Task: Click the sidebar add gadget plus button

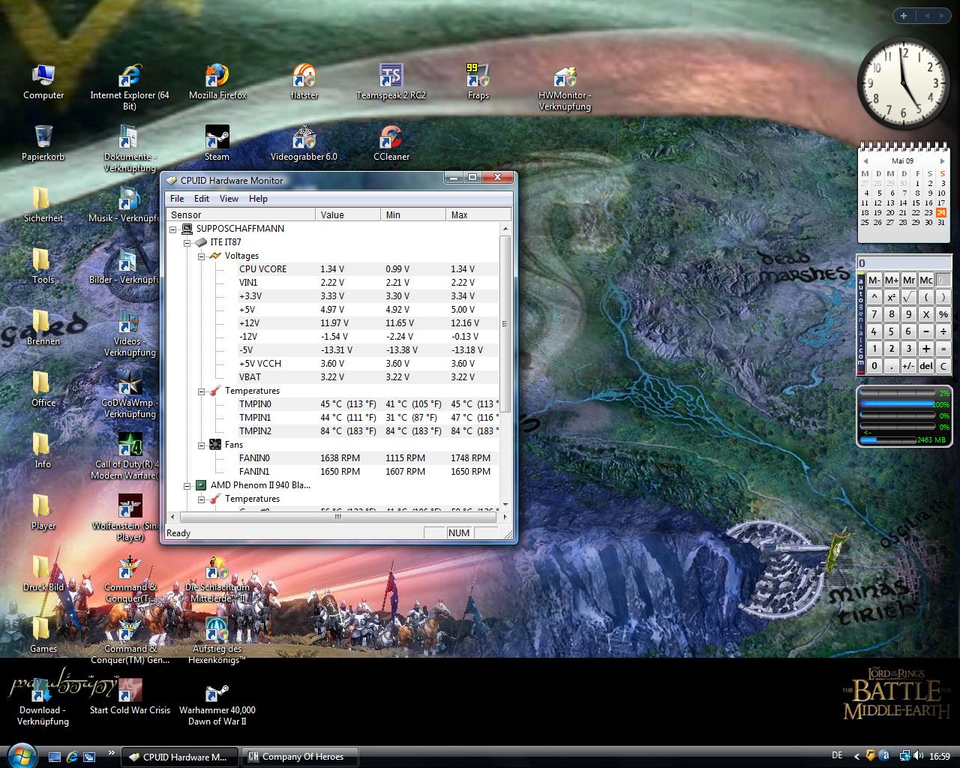Action: point(904,15)
